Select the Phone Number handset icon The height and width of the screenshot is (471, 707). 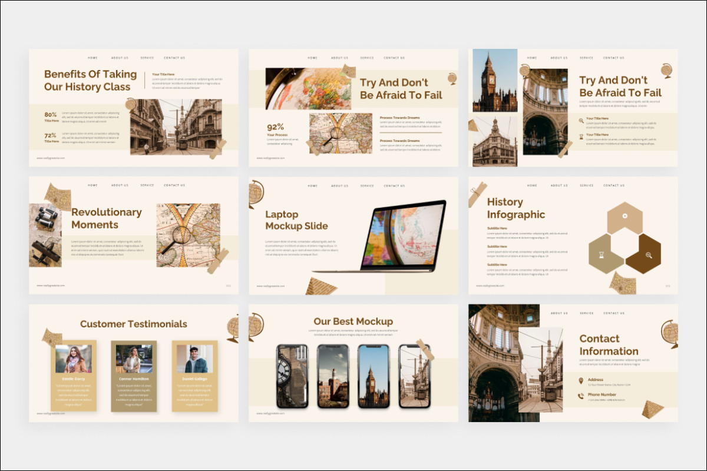coord(580,395)
